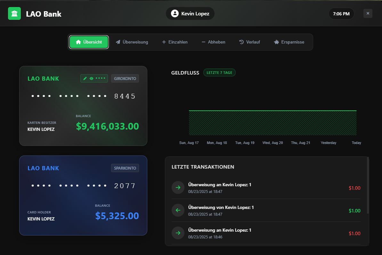The width and height of the screenshot is (382, 255).
Task: Click the GIROKONTO account type badge
Action: tap(125, 78)
